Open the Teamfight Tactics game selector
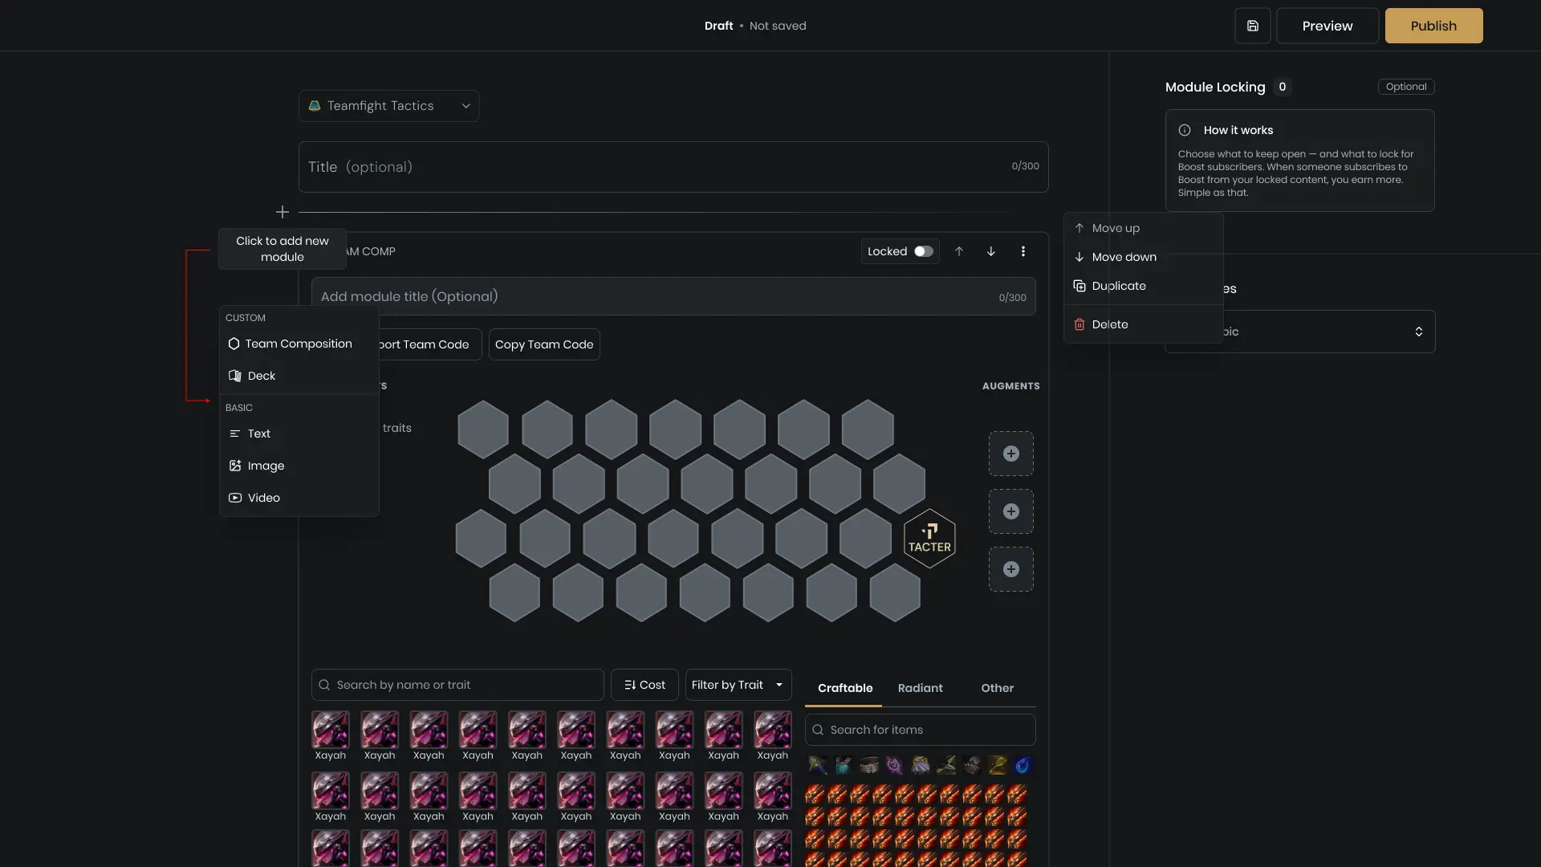The width and height of the screenshot is (1541, 867). (388, 105)
